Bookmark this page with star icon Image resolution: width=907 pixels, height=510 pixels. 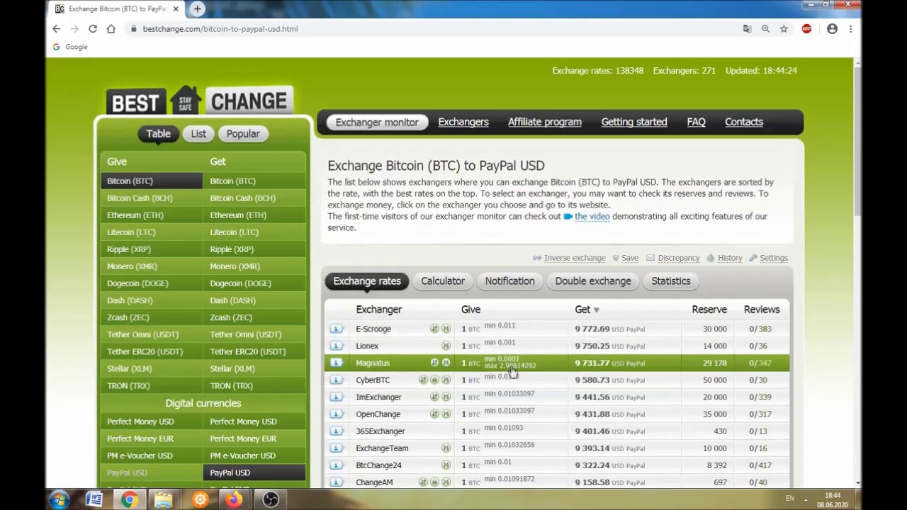[784, 29]
